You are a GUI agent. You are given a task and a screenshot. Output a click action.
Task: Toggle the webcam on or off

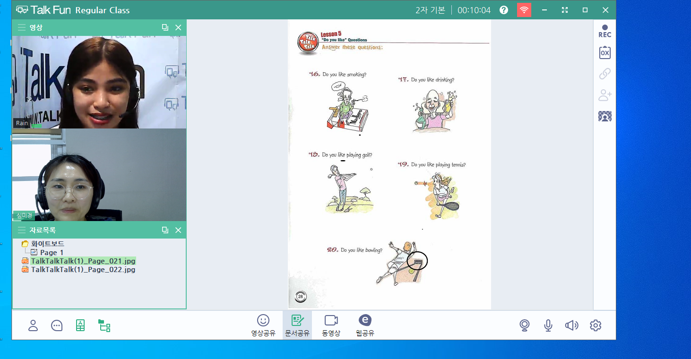pyautogui.click(x=524, y=325)
